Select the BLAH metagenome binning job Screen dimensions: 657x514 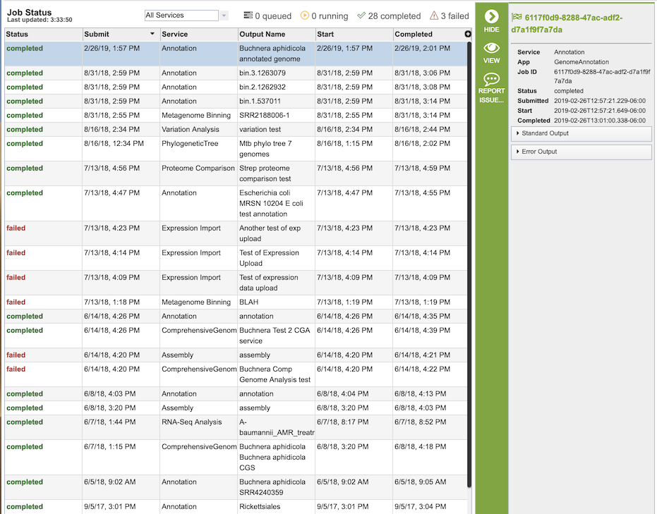[236, 302]
